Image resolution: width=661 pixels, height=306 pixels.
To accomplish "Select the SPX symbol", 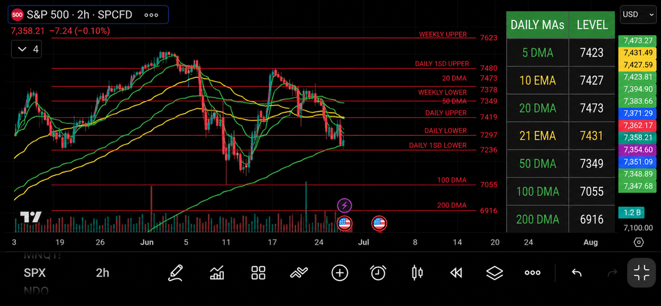I will pos(34,273).
